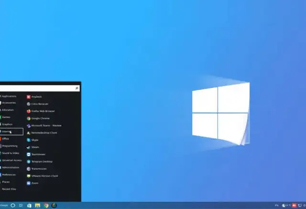Viewport: 306px width, 209px height.
Task: Open the Games category
Action: pos(5,117)
